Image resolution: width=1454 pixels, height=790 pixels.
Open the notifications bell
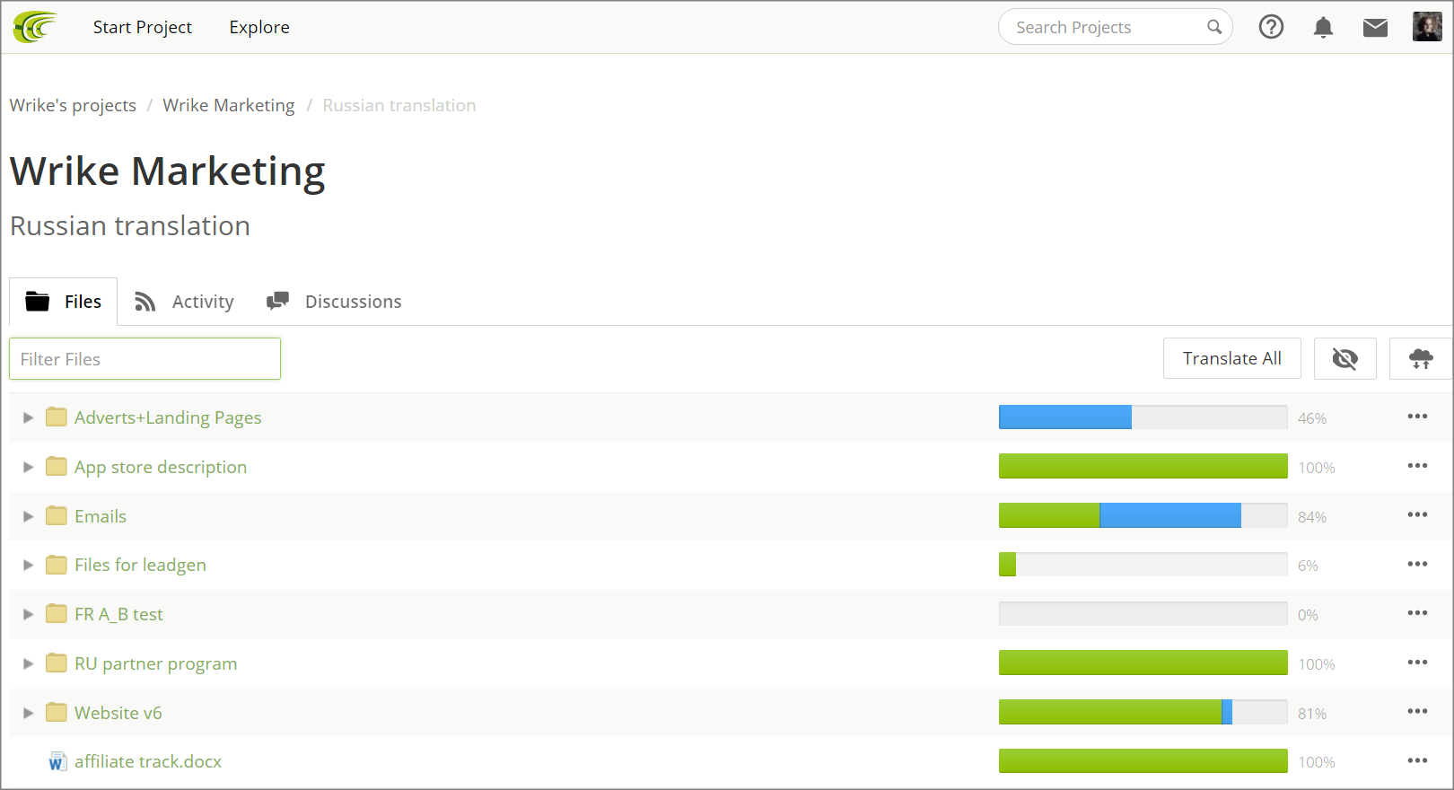pyautogui.click(x=1323, y=27)
